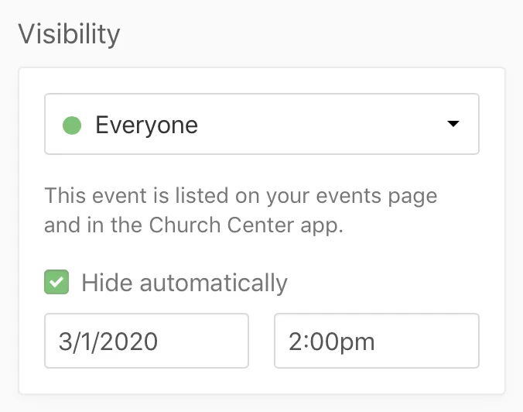The image size is (523, 412).
Task: Place cursor after pm in the time field
Action: (377, 341)
